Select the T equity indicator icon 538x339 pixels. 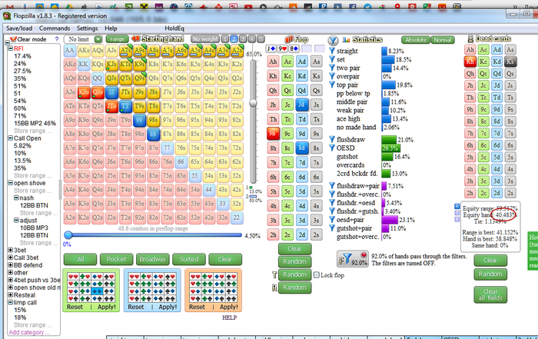tap(457, 213)
